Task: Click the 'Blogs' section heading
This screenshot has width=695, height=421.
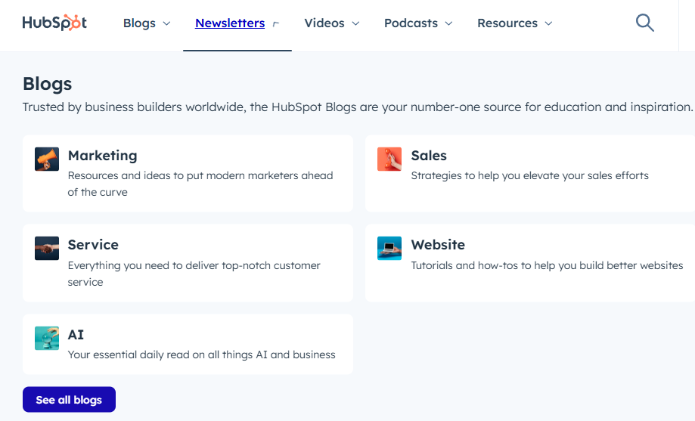Action: [x=48, y=84]
